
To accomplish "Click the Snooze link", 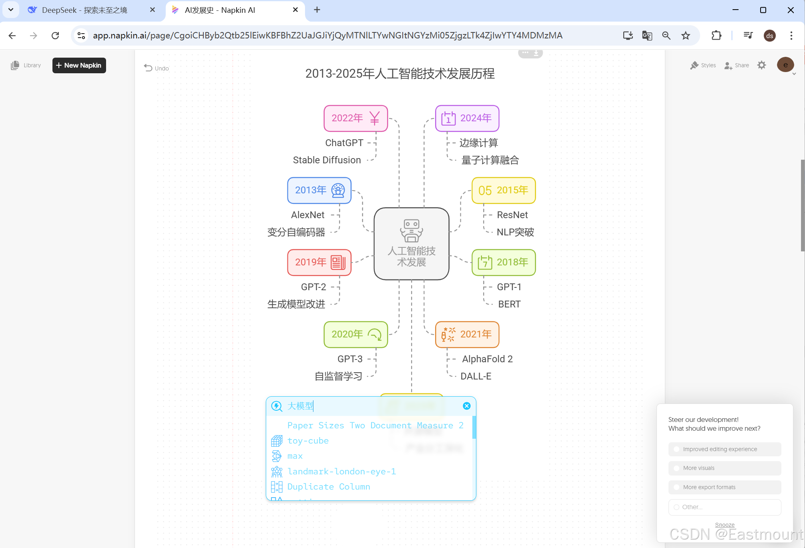I will click(725, 525).
